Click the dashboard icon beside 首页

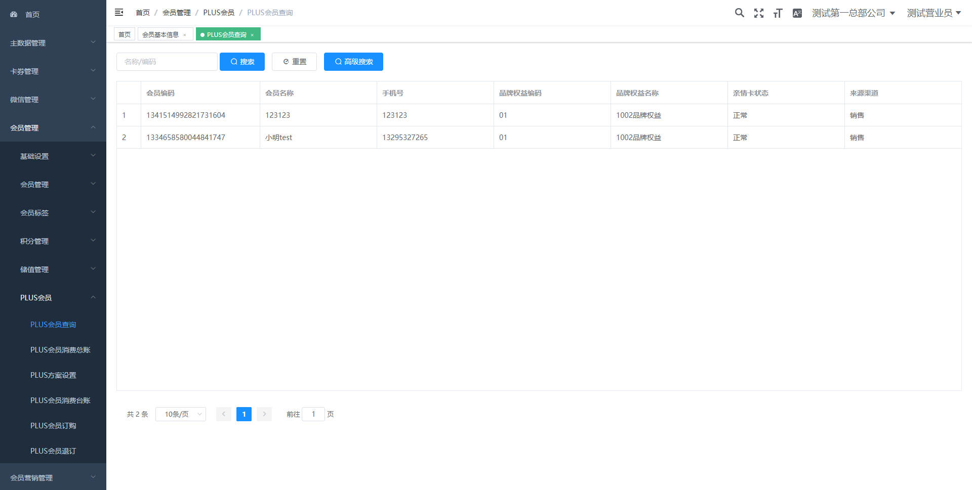(14, 14)
